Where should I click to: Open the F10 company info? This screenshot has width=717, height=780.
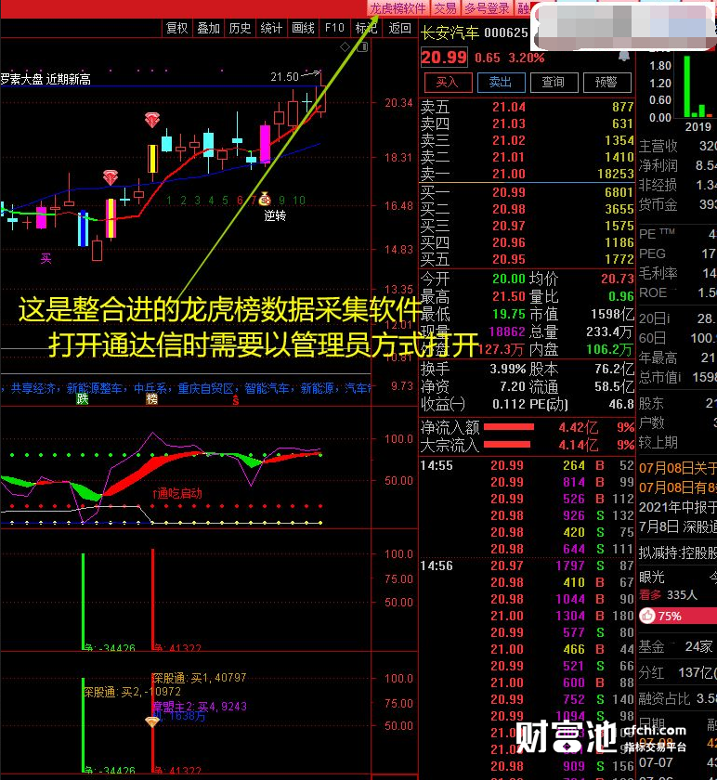click(x=334, y=28)
